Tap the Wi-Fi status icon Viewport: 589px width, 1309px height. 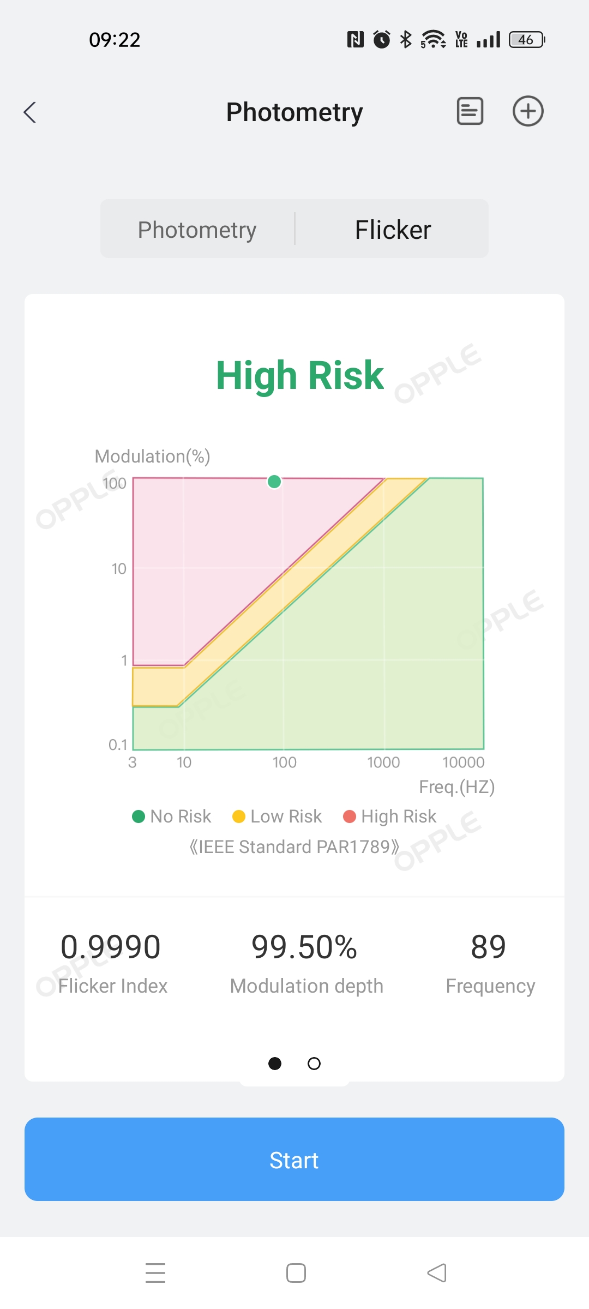[433, 39]
